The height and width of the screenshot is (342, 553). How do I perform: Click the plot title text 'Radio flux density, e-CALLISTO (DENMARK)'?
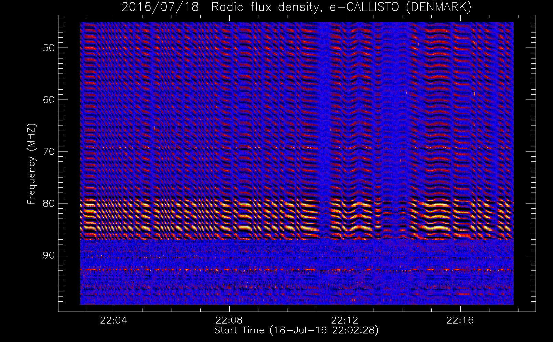[x=341, y=7]
